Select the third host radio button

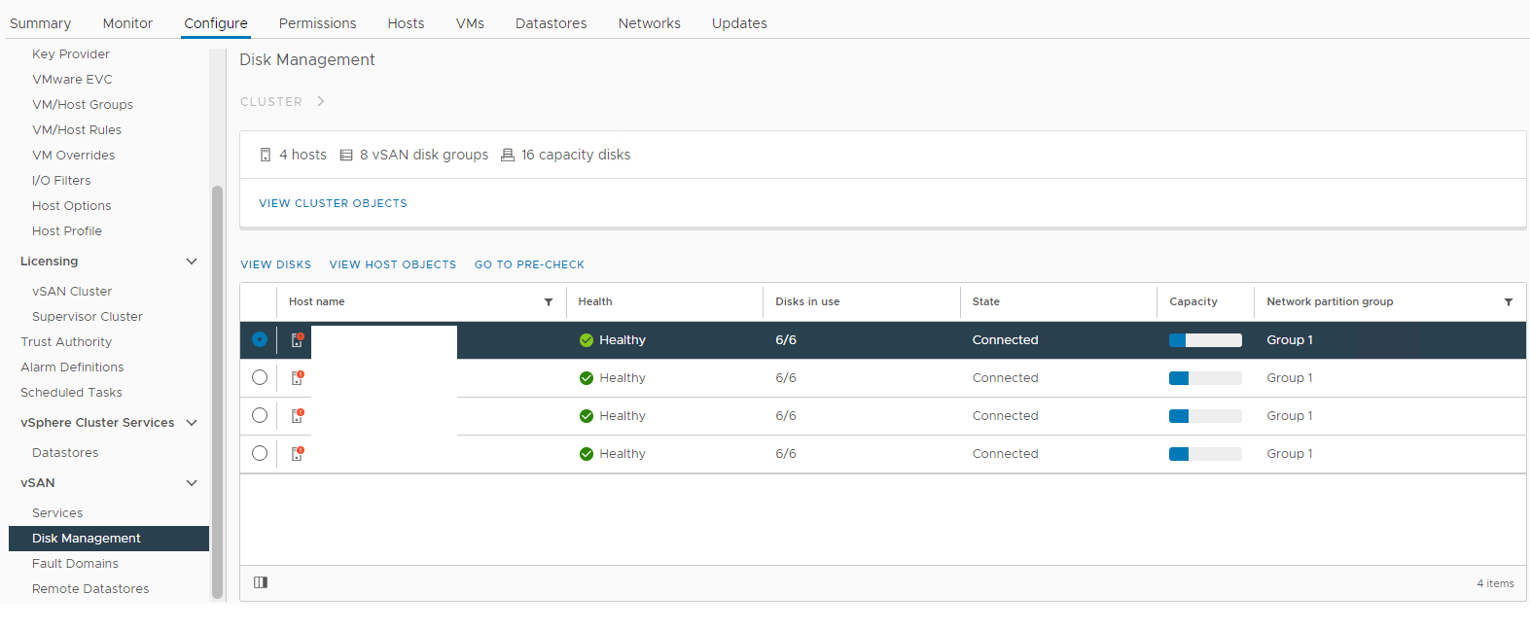click(260, 415)
